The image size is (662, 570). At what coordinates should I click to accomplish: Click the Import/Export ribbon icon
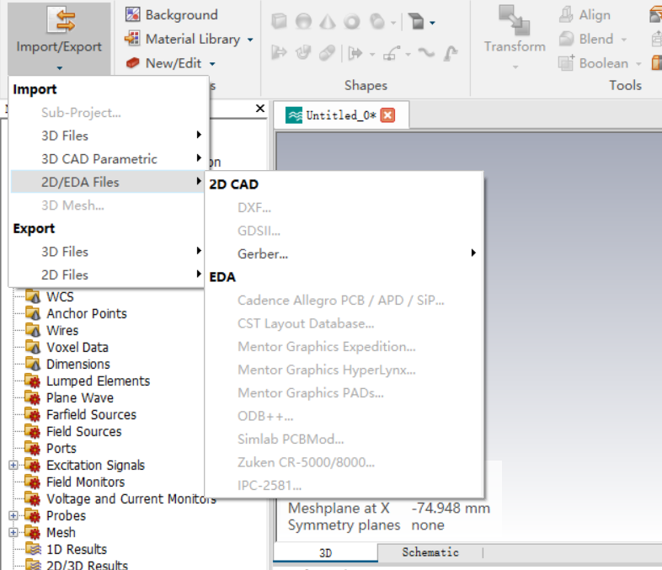click(58, 22)
